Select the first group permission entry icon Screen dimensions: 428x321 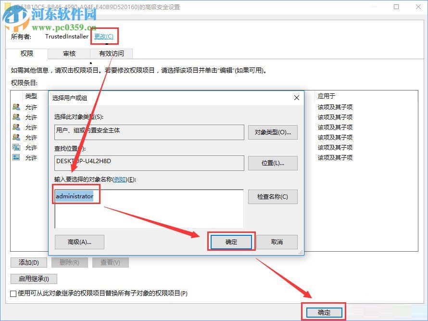coord(15,106)
